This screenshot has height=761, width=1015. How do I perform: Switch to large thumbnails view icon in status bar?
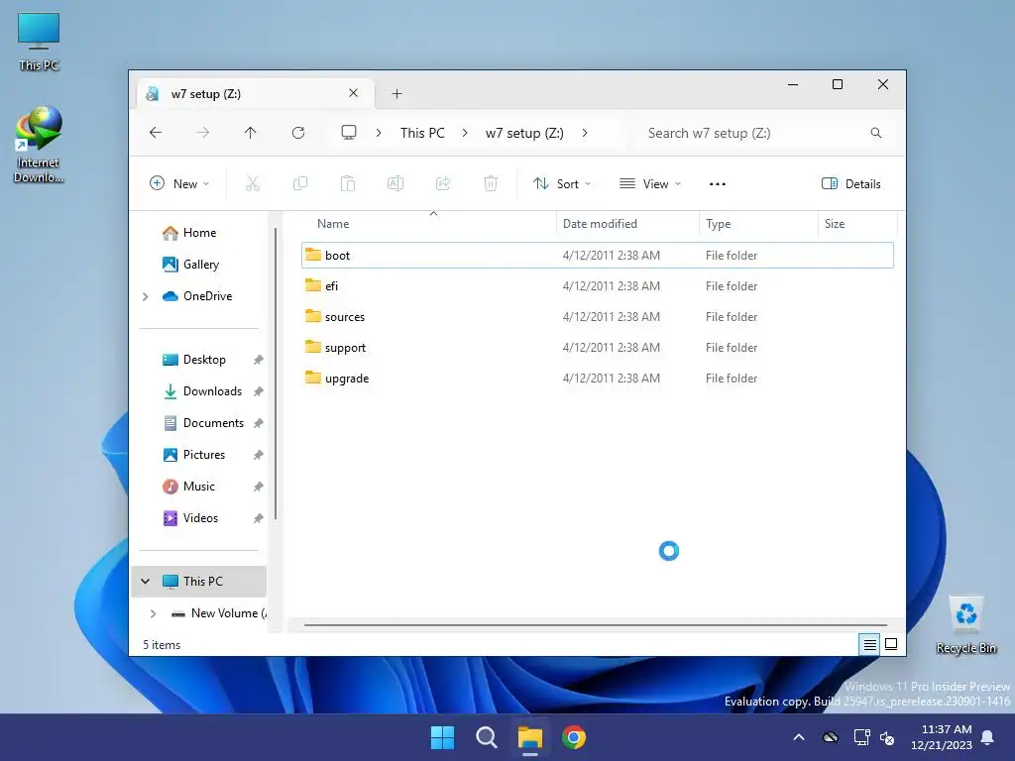click(891, 644)
